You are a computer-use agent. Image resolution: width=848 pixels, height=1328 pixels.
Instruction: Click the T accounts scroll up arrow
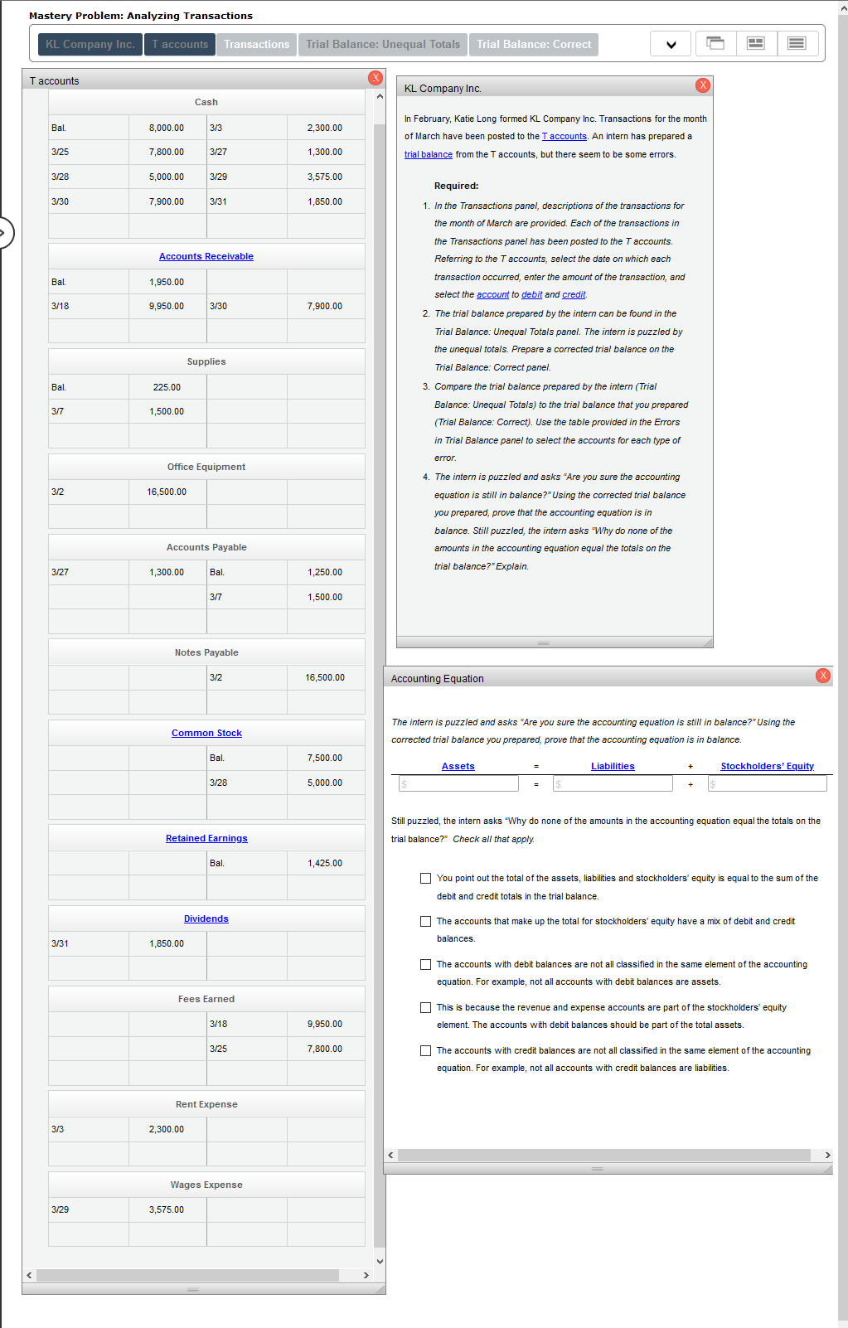click(380, 96)
